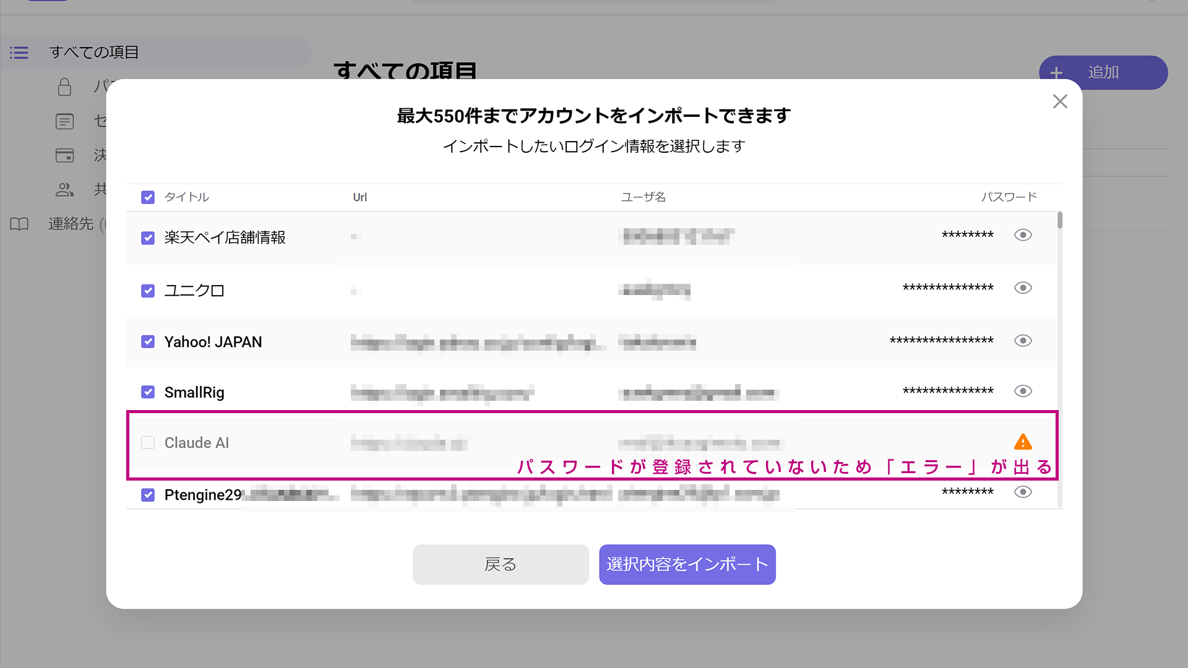
Task: Uncheck the 楽天ペイ店舗情報 row checkbox
Action: tap(148, 238)
